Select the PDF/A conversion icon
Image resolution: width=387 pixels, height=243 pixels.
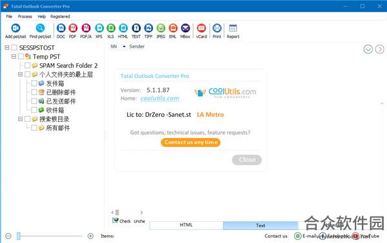point(86,28)
